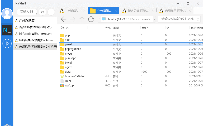Click the waf.zip archive icon

[x=62, y=85]
